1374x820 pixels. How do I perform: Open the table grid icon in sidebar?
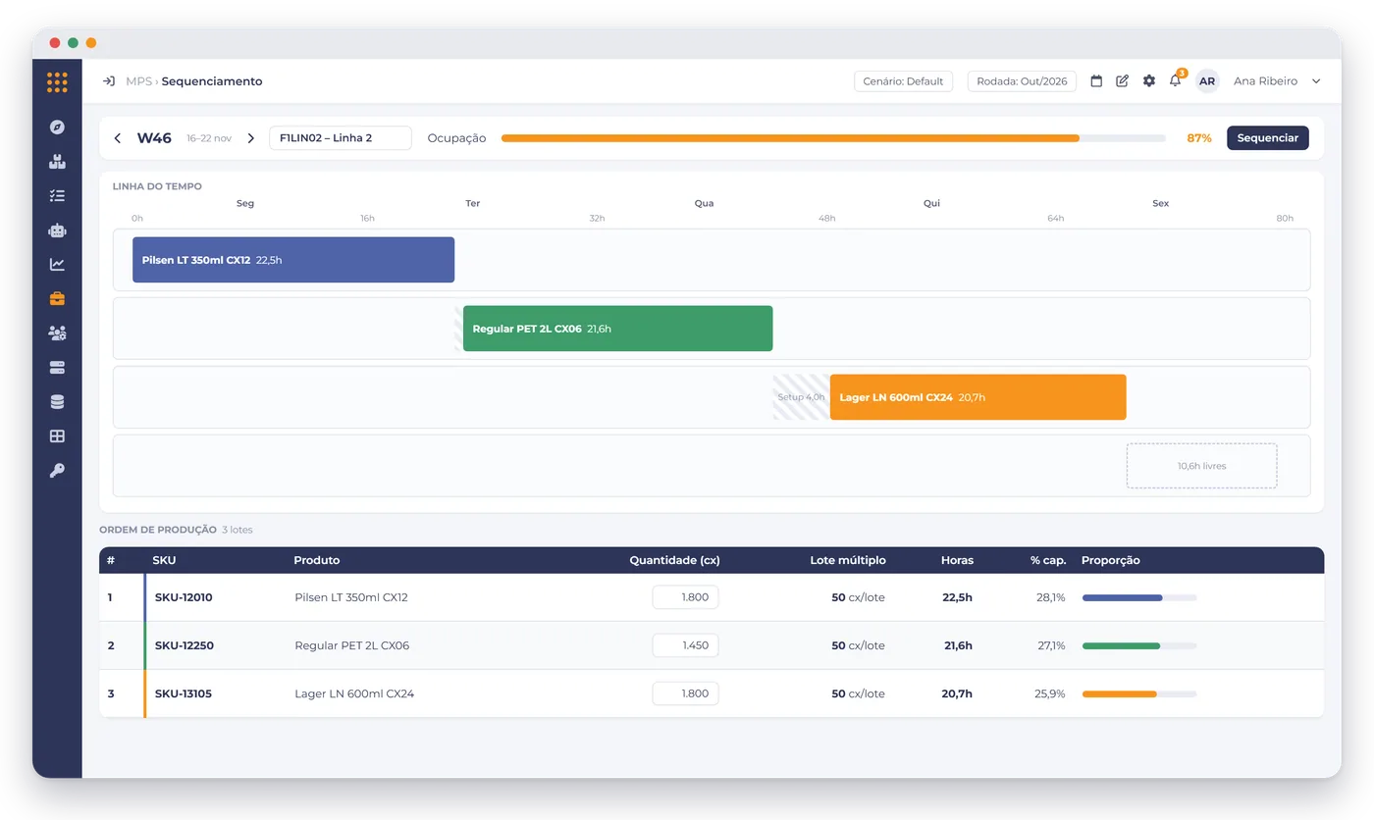pos(57,436)
